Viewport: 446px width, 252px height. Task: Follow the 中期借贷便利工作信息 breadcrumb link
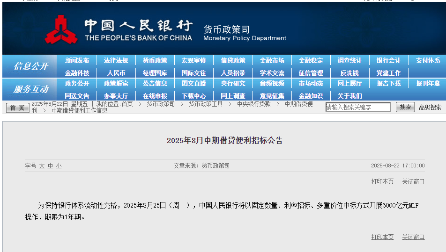(x=79, y=110)
